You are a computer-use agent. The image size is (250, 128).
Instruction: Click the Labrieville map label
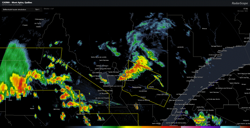180,47
